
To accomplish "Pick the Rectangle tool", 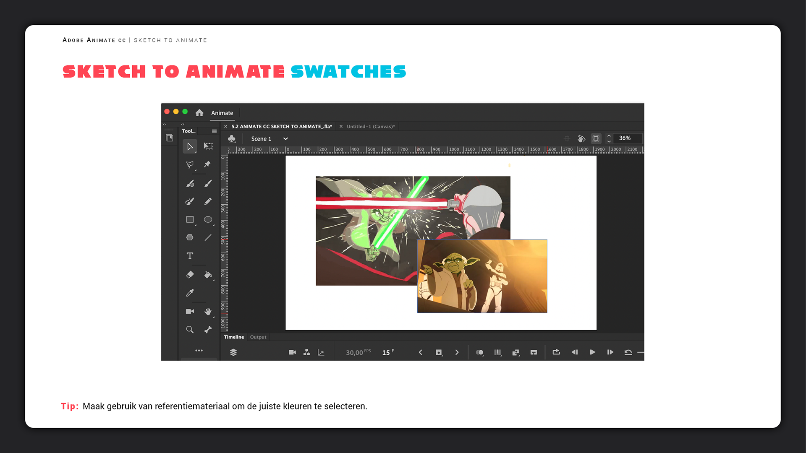I will [x=190, y=219].
